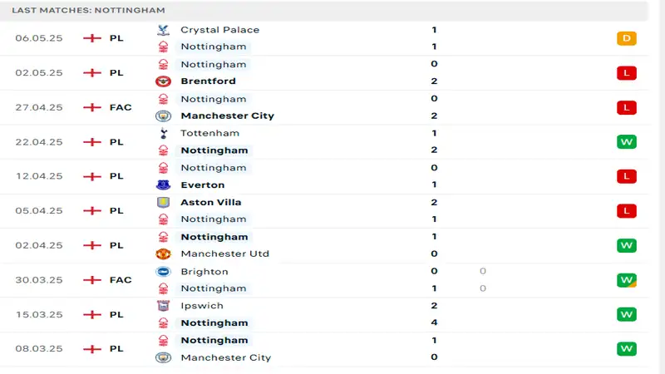Click the orange D result badge

[x=626, y=38]
